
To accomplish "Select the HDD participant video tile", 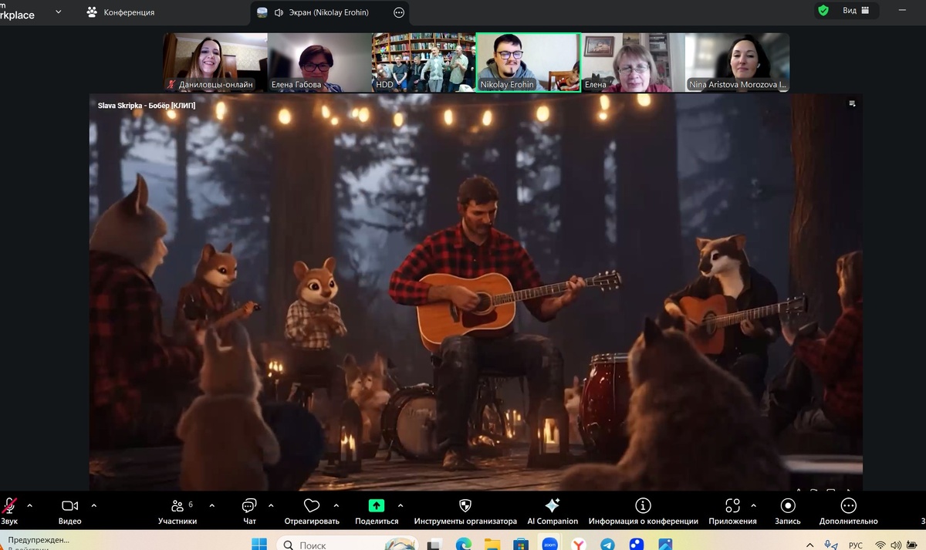I will (x=424, y=62).
